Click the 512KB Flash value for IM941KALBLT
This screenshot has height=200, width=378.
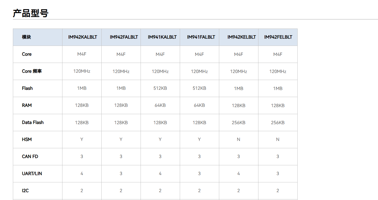point(160,88)
